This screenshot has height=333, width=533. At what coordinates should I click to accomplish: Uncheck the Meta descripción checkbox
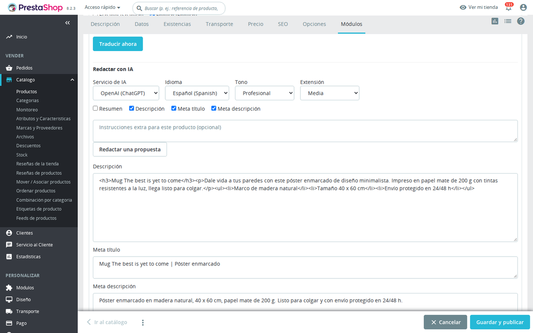pyautogui.click(x=214, y=108)
